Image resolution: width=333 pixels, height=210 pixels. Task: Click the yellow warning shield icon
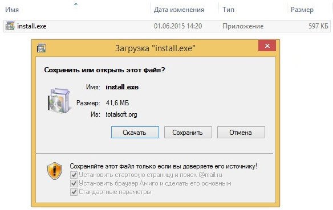tap(55, 171)
